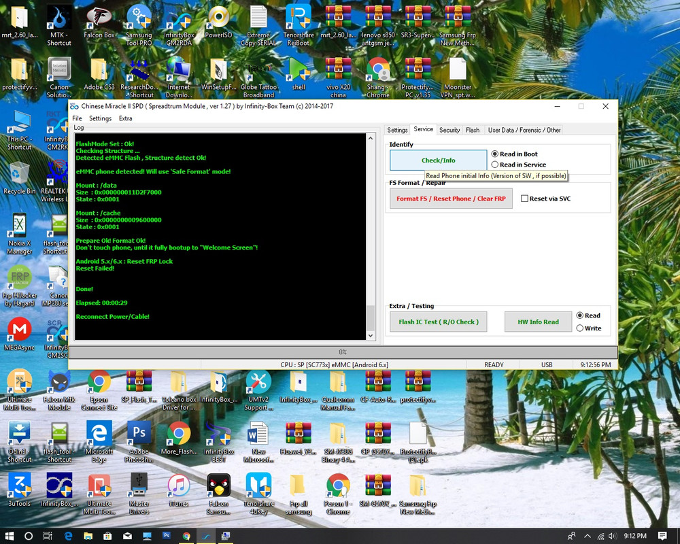680x544 pixels.
Task: Select the MEGAsync desktop icon
Action: pos(19,334)
